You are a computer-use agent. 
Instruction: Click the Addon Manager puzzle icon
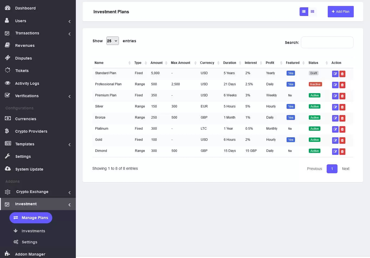7,254
